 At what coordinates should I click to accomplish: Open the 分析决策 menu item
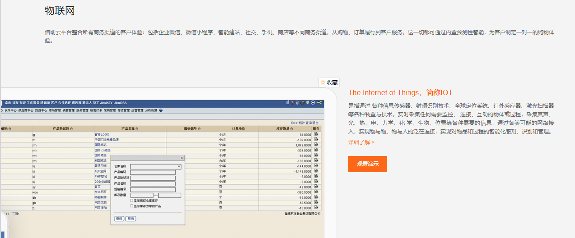point(151,110)
